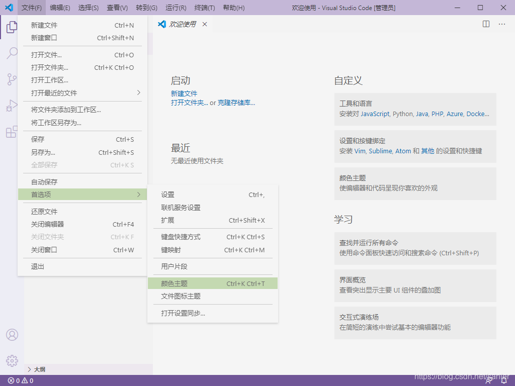This screenshot has height=386, width=515.
Task: Click the VS Code logo in title bar
Action: point(9,7)
